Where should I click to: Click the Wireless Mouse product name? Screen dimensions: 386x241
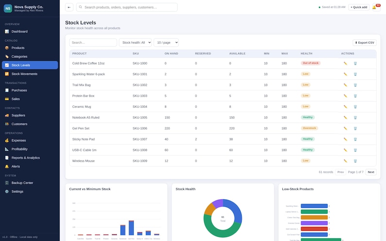[x=83, y=161]
